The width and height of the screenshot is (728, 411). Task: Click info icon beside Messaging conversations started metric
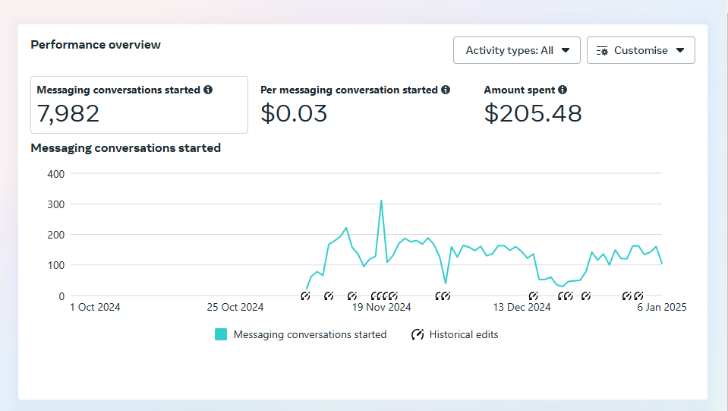208,90
